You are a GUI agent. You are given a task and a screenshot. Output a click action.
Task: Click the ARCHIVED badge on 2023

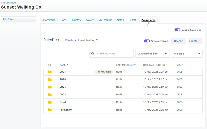(x=104, y=72)
